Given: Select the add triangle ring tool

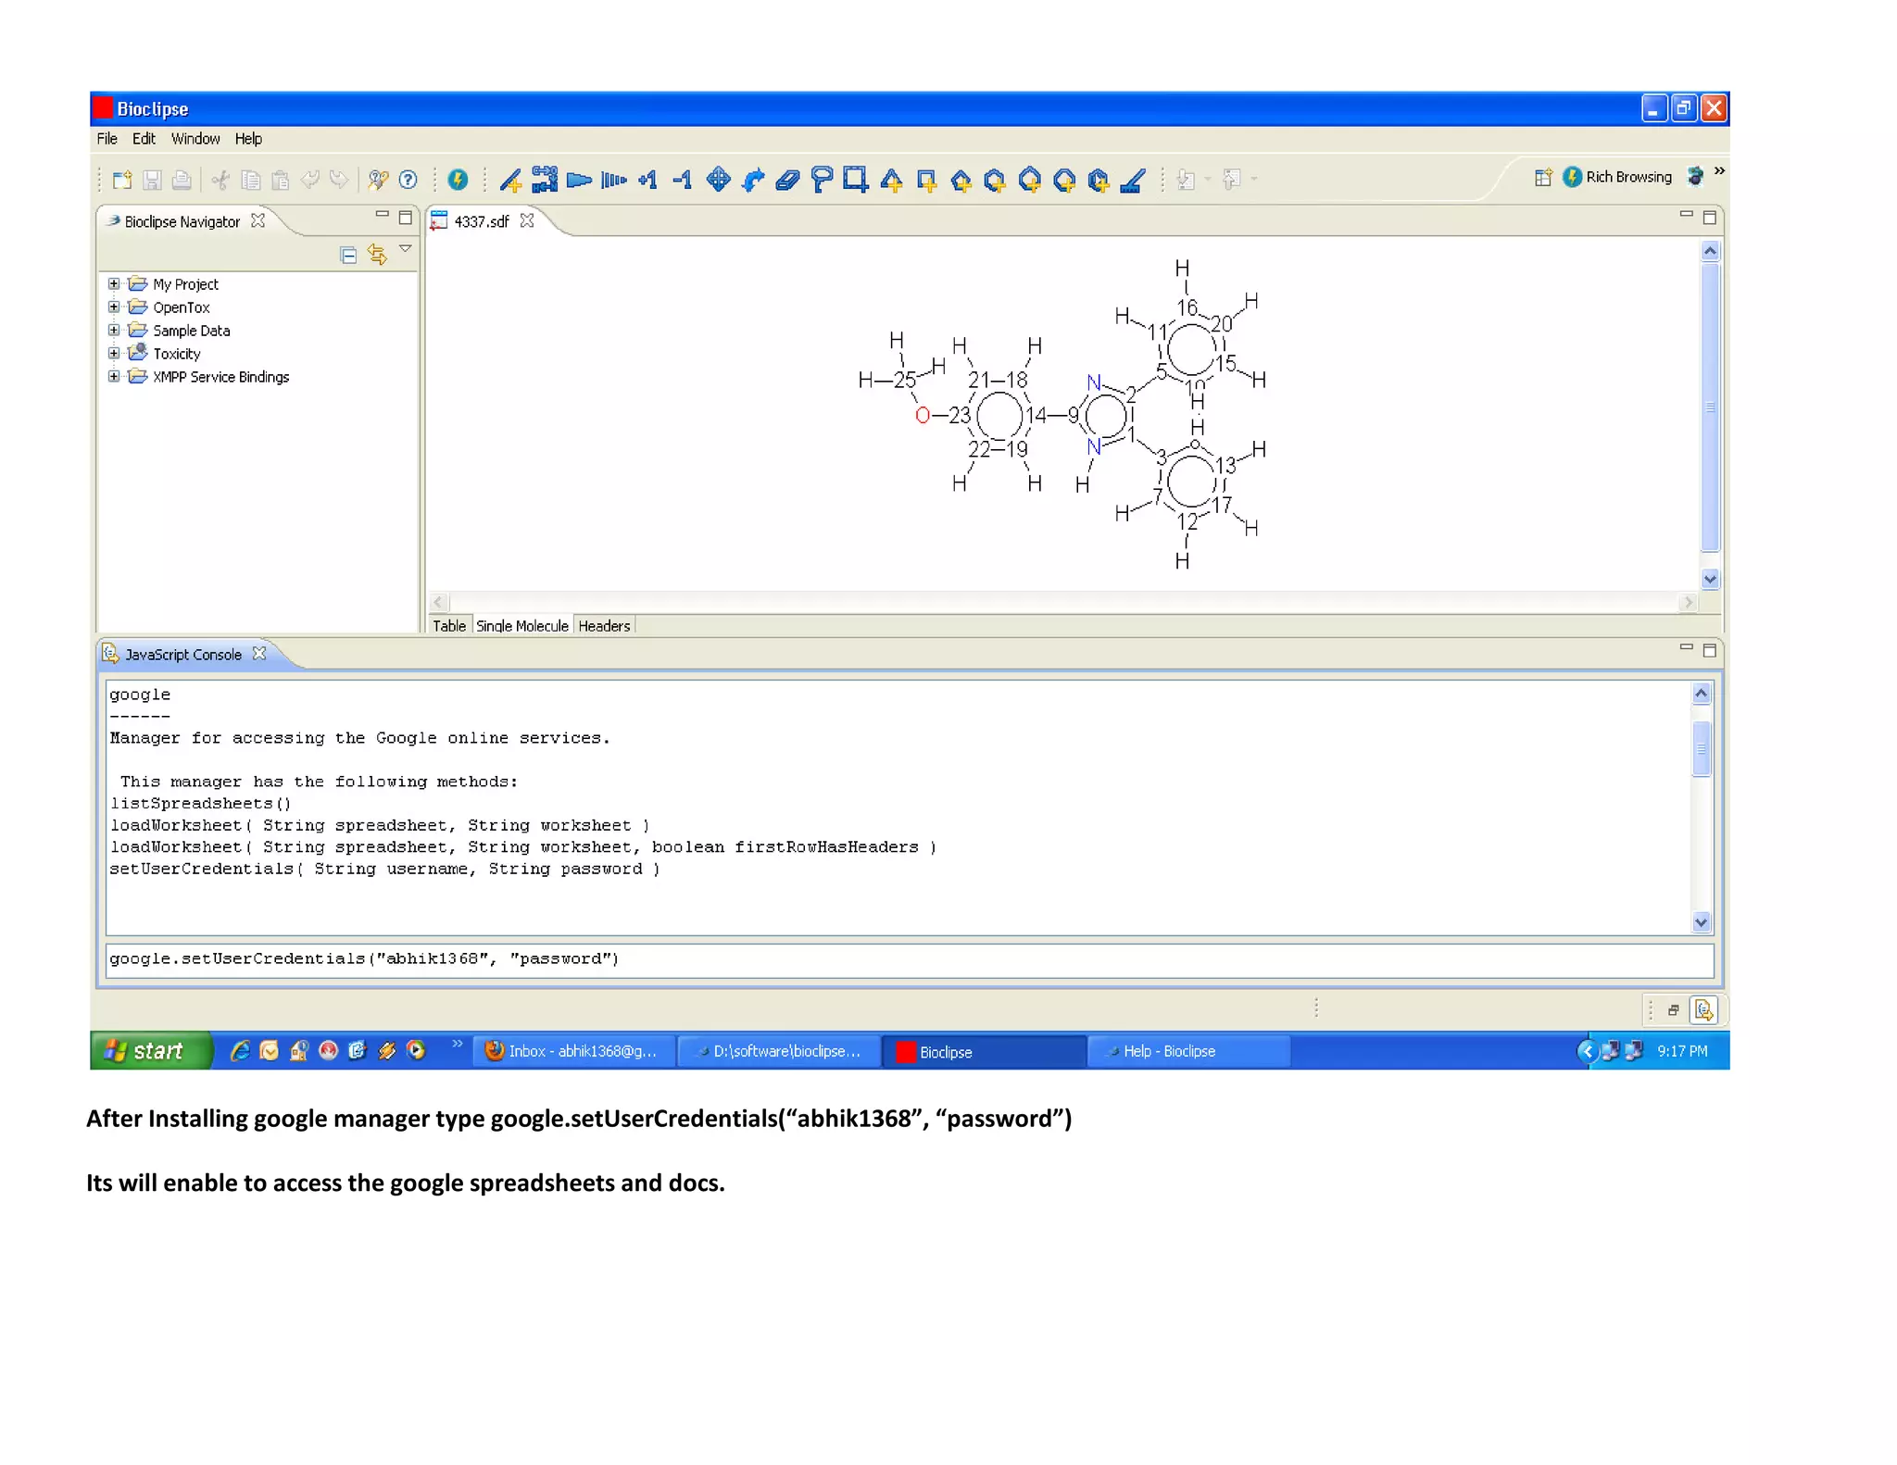Looking at the screenshot, I should [891, 181].
